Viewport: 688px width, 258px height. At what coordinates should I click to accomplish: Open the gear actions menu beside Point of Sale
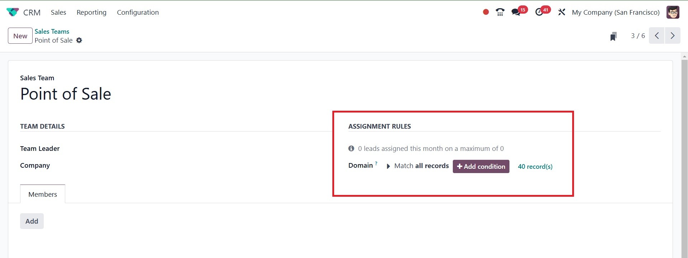pos(79,40)
